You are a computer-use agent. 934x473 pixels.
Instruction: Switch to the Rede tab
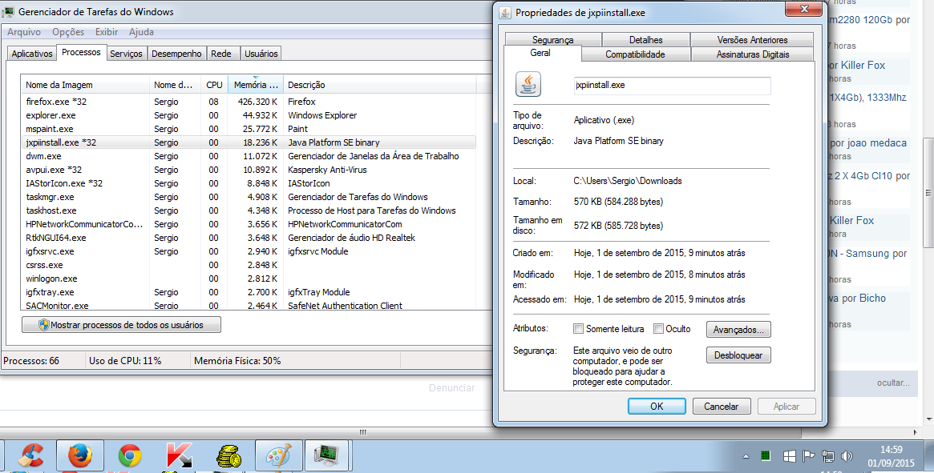[x=221, y=54]
